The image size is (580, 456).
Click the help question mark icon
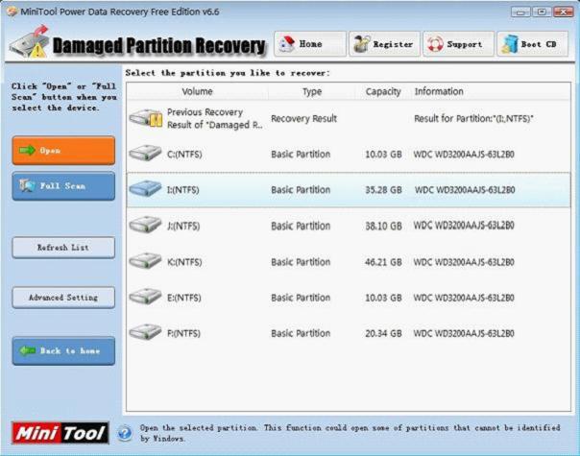125,433
